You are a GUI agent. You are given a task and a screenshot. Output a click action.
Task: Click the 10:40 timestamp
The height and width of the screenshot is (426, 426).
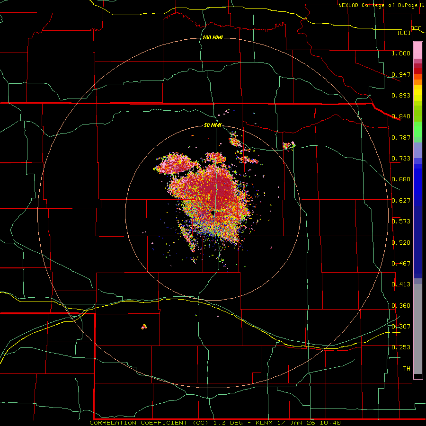pyautogui.click(x=330, y=423)
